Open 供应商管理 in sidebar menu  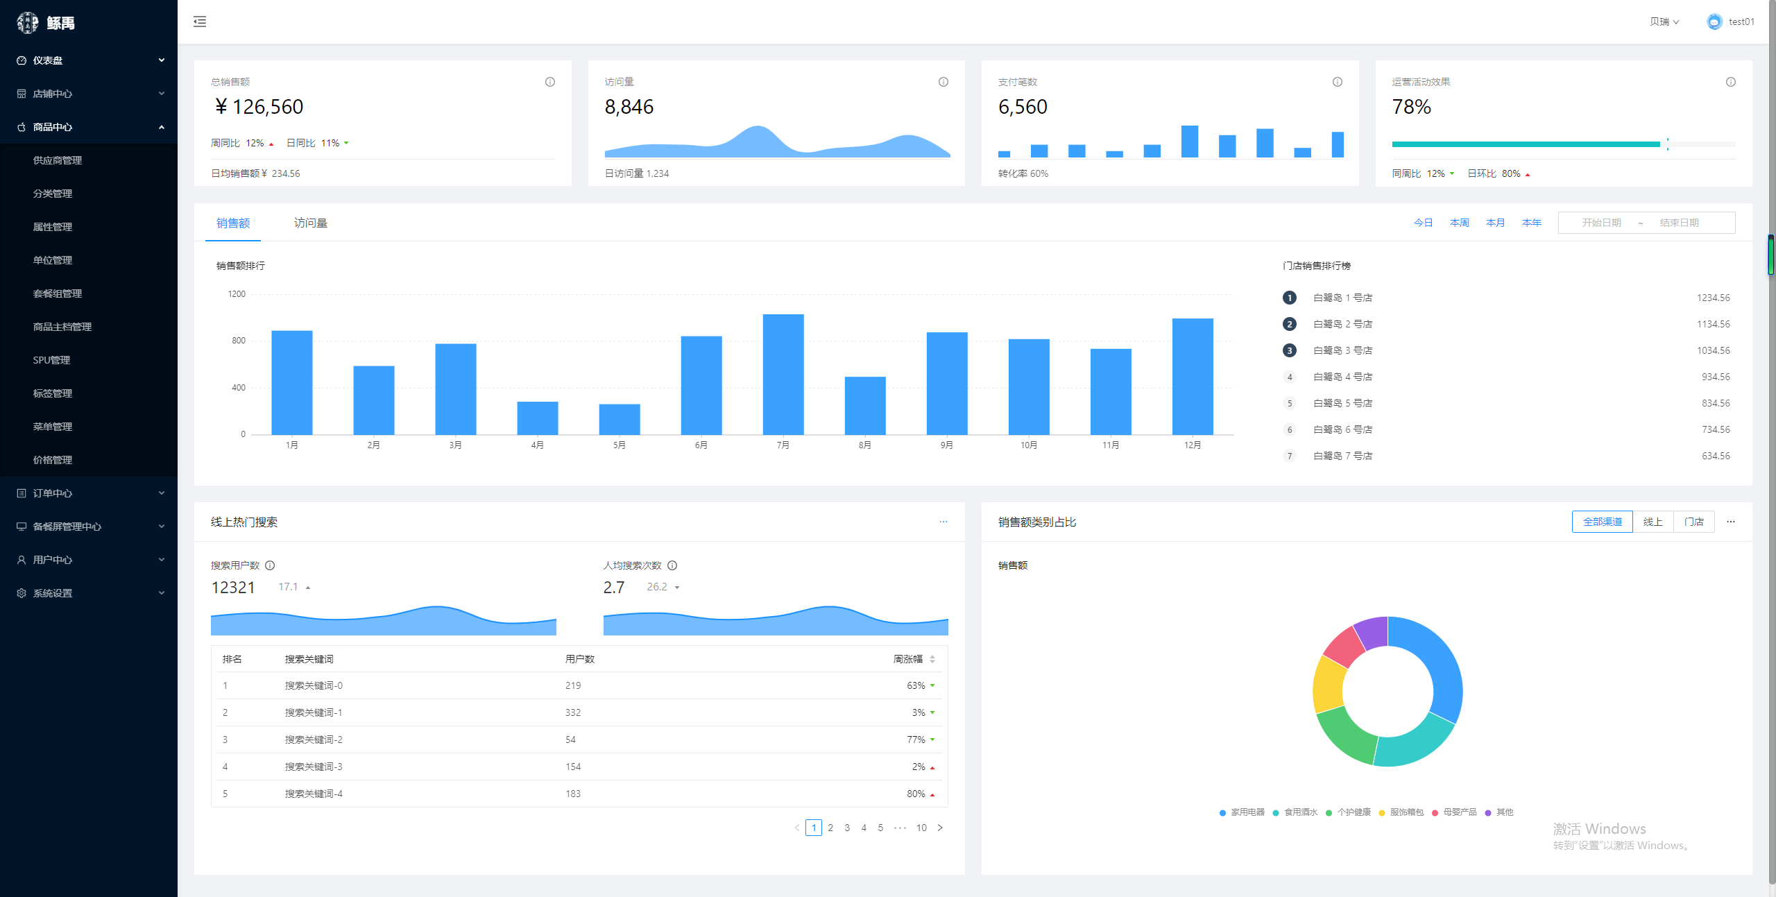tap(58, 160)
